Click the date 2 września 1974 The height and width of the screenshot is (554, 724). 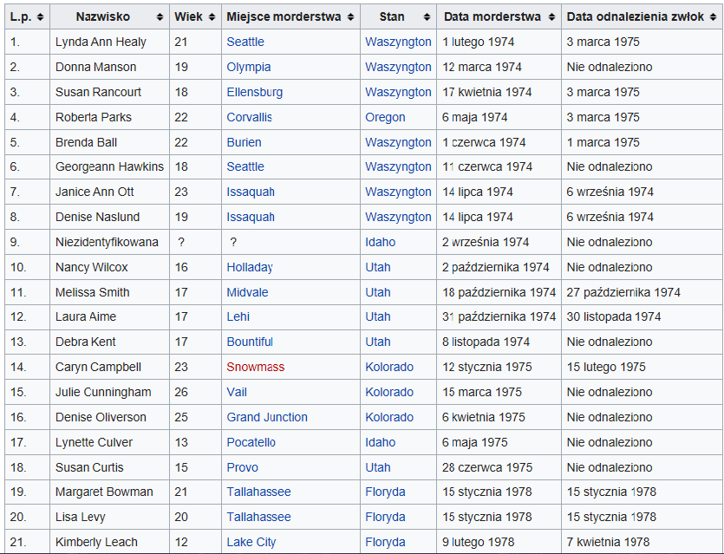[x=486, y=242]
